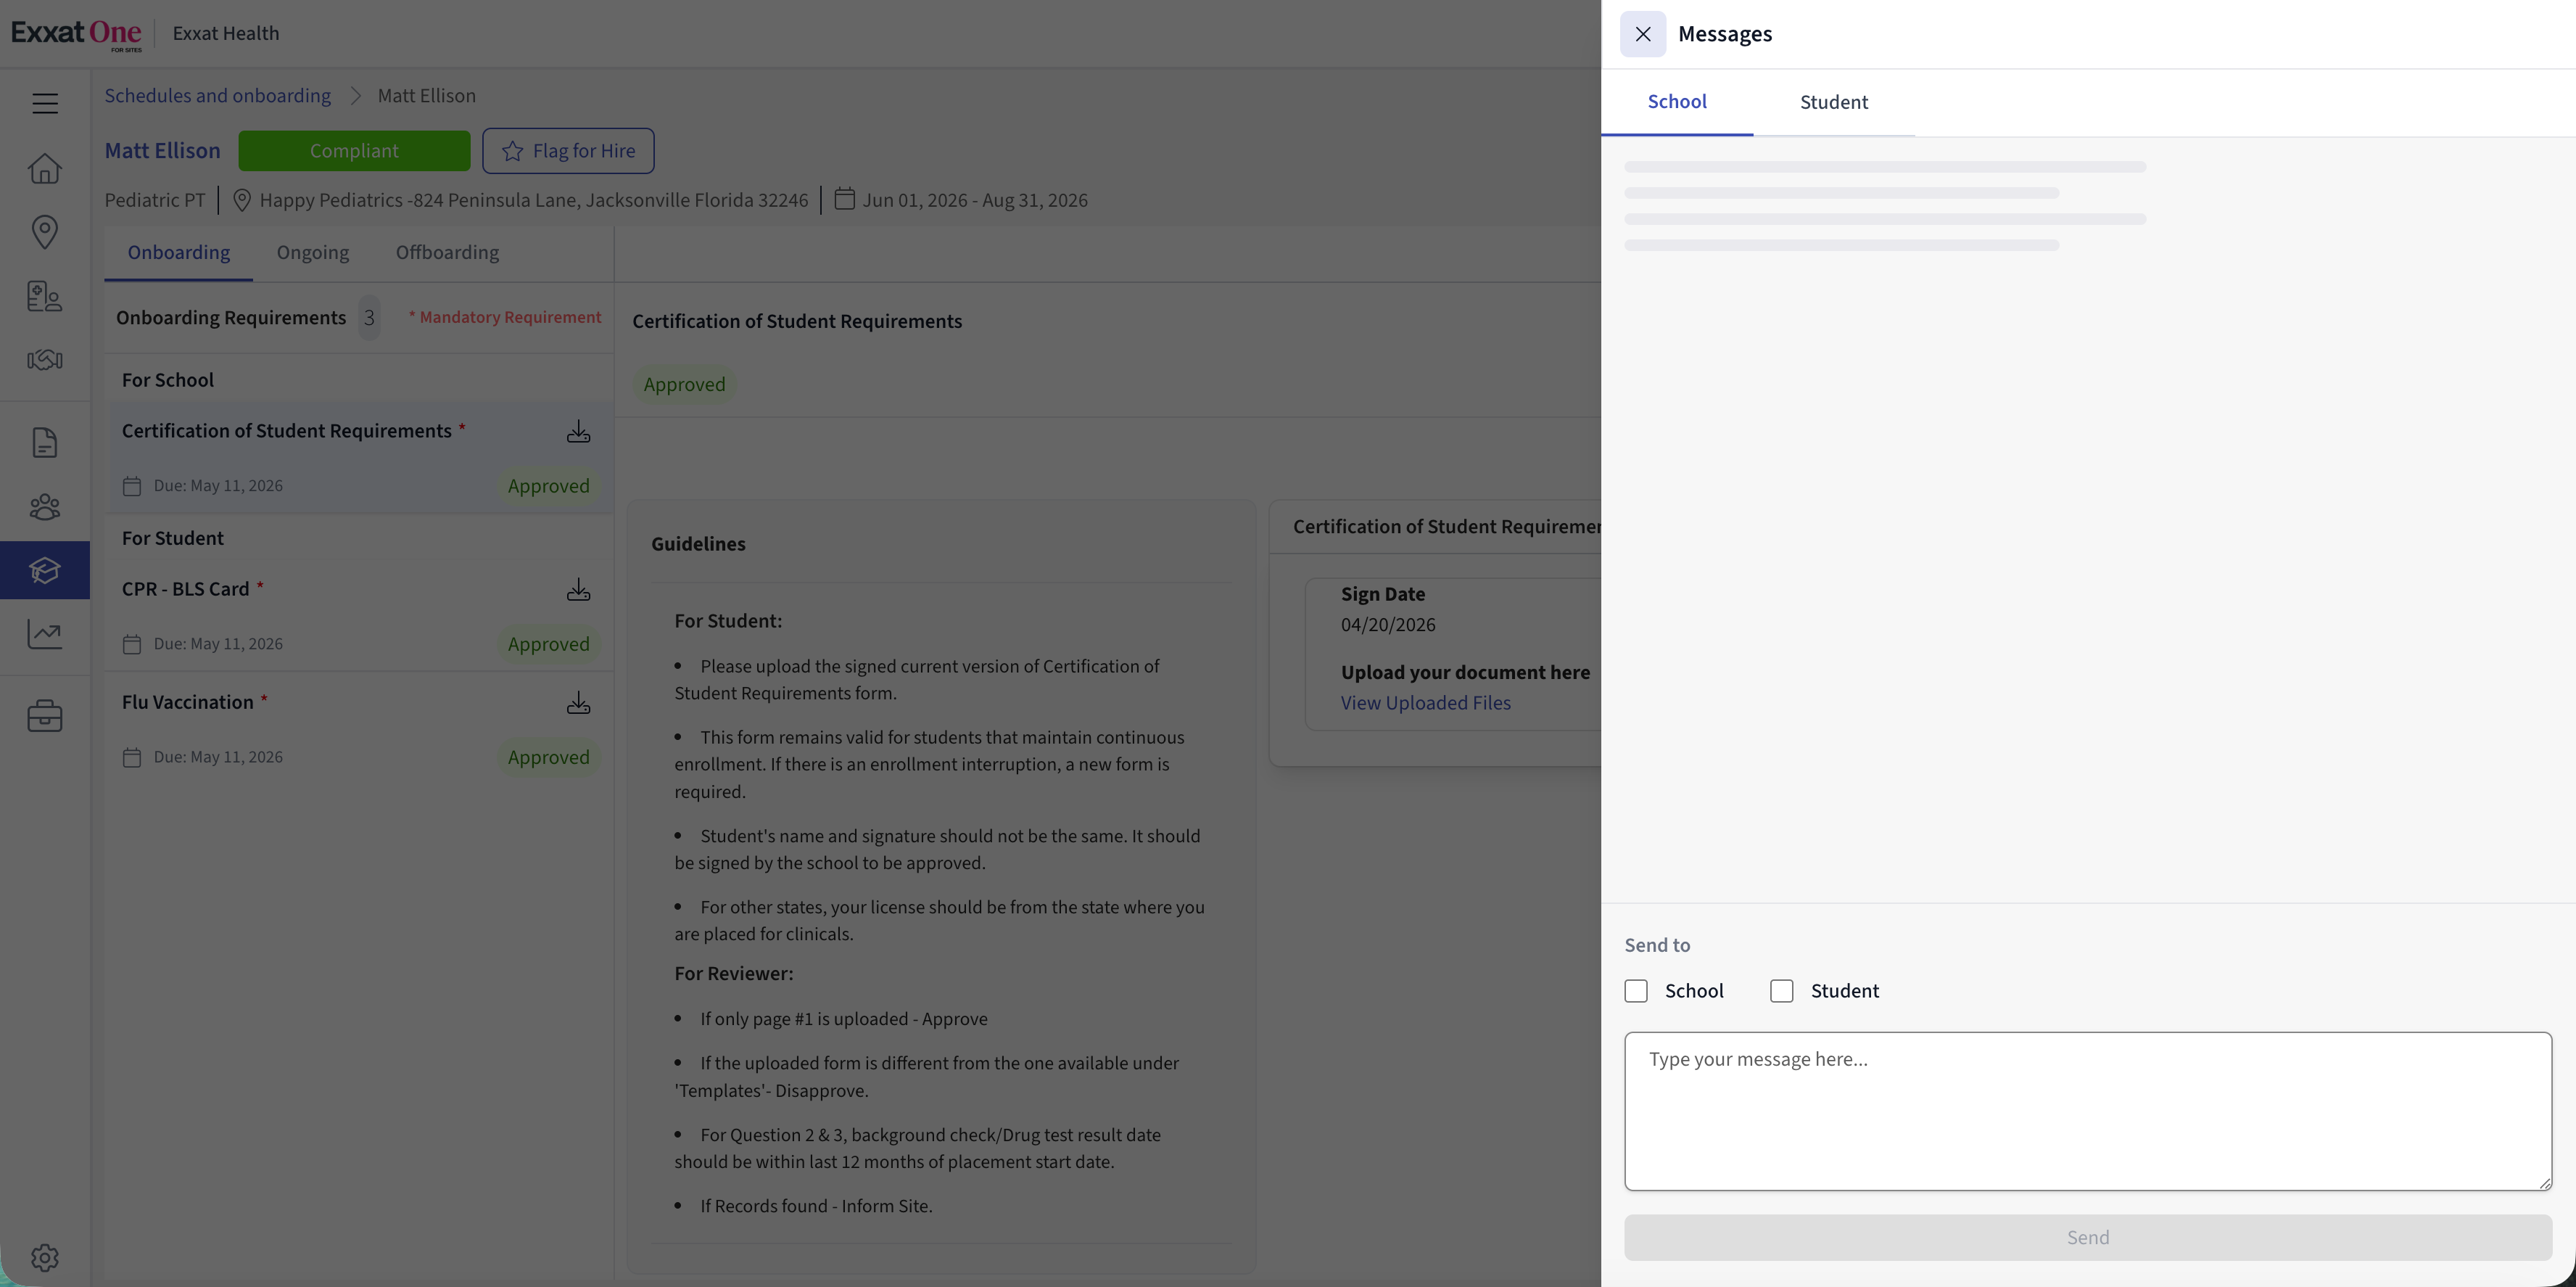2576x1287 pixels.
Task: Select the Flu Vaccination requirement
Action: (x=359, y=729)
